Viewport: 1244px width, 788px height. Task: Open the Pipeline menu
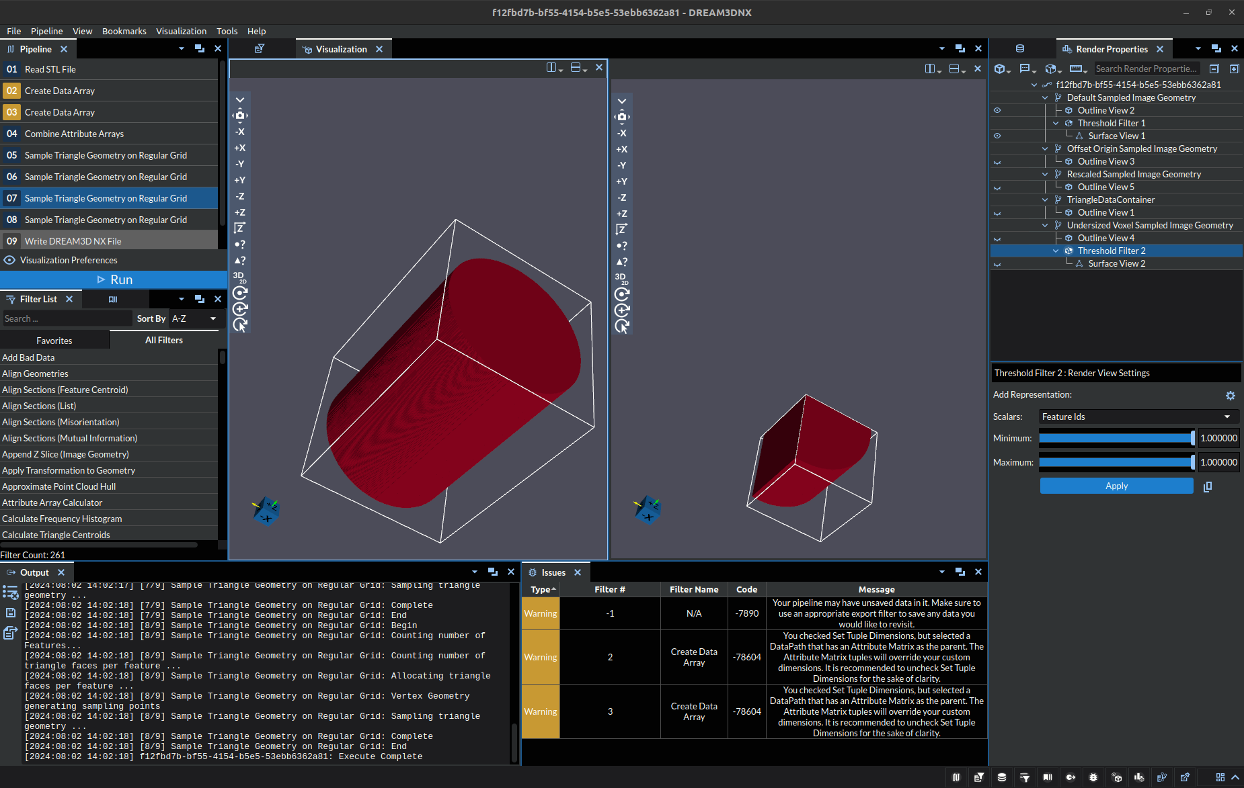point(47,31)
